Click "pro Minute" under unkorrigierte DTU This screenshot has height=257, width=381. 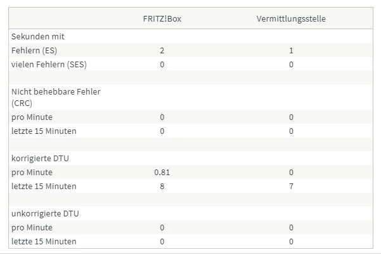[x=32, y=227]
